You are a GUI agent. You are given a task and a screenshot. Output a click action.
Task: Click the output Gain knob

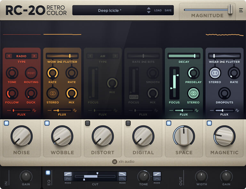(226, 177)
